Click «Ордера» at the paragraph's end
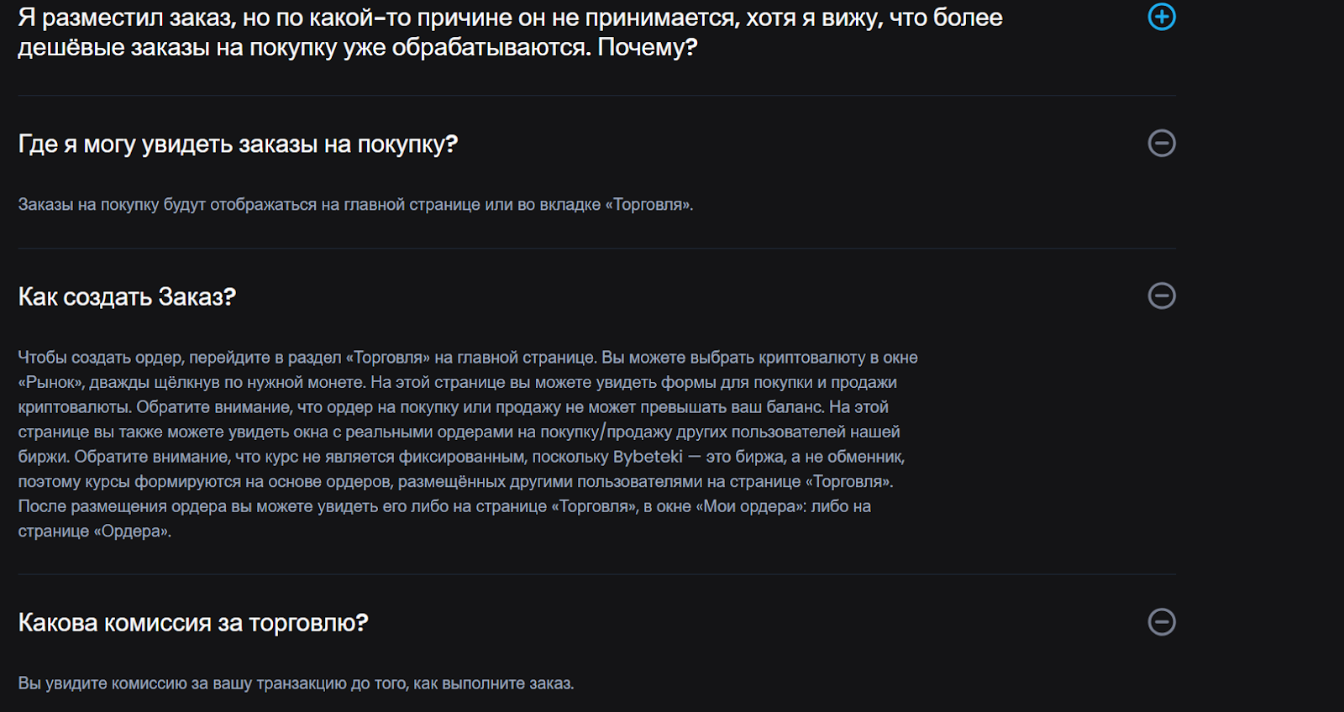 point(132,531)
